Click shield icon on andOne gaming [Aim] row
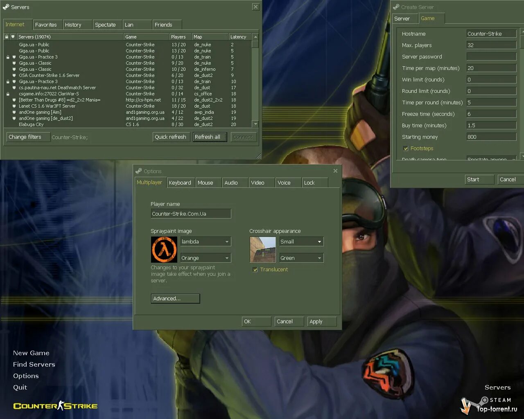 coord(14,113)
